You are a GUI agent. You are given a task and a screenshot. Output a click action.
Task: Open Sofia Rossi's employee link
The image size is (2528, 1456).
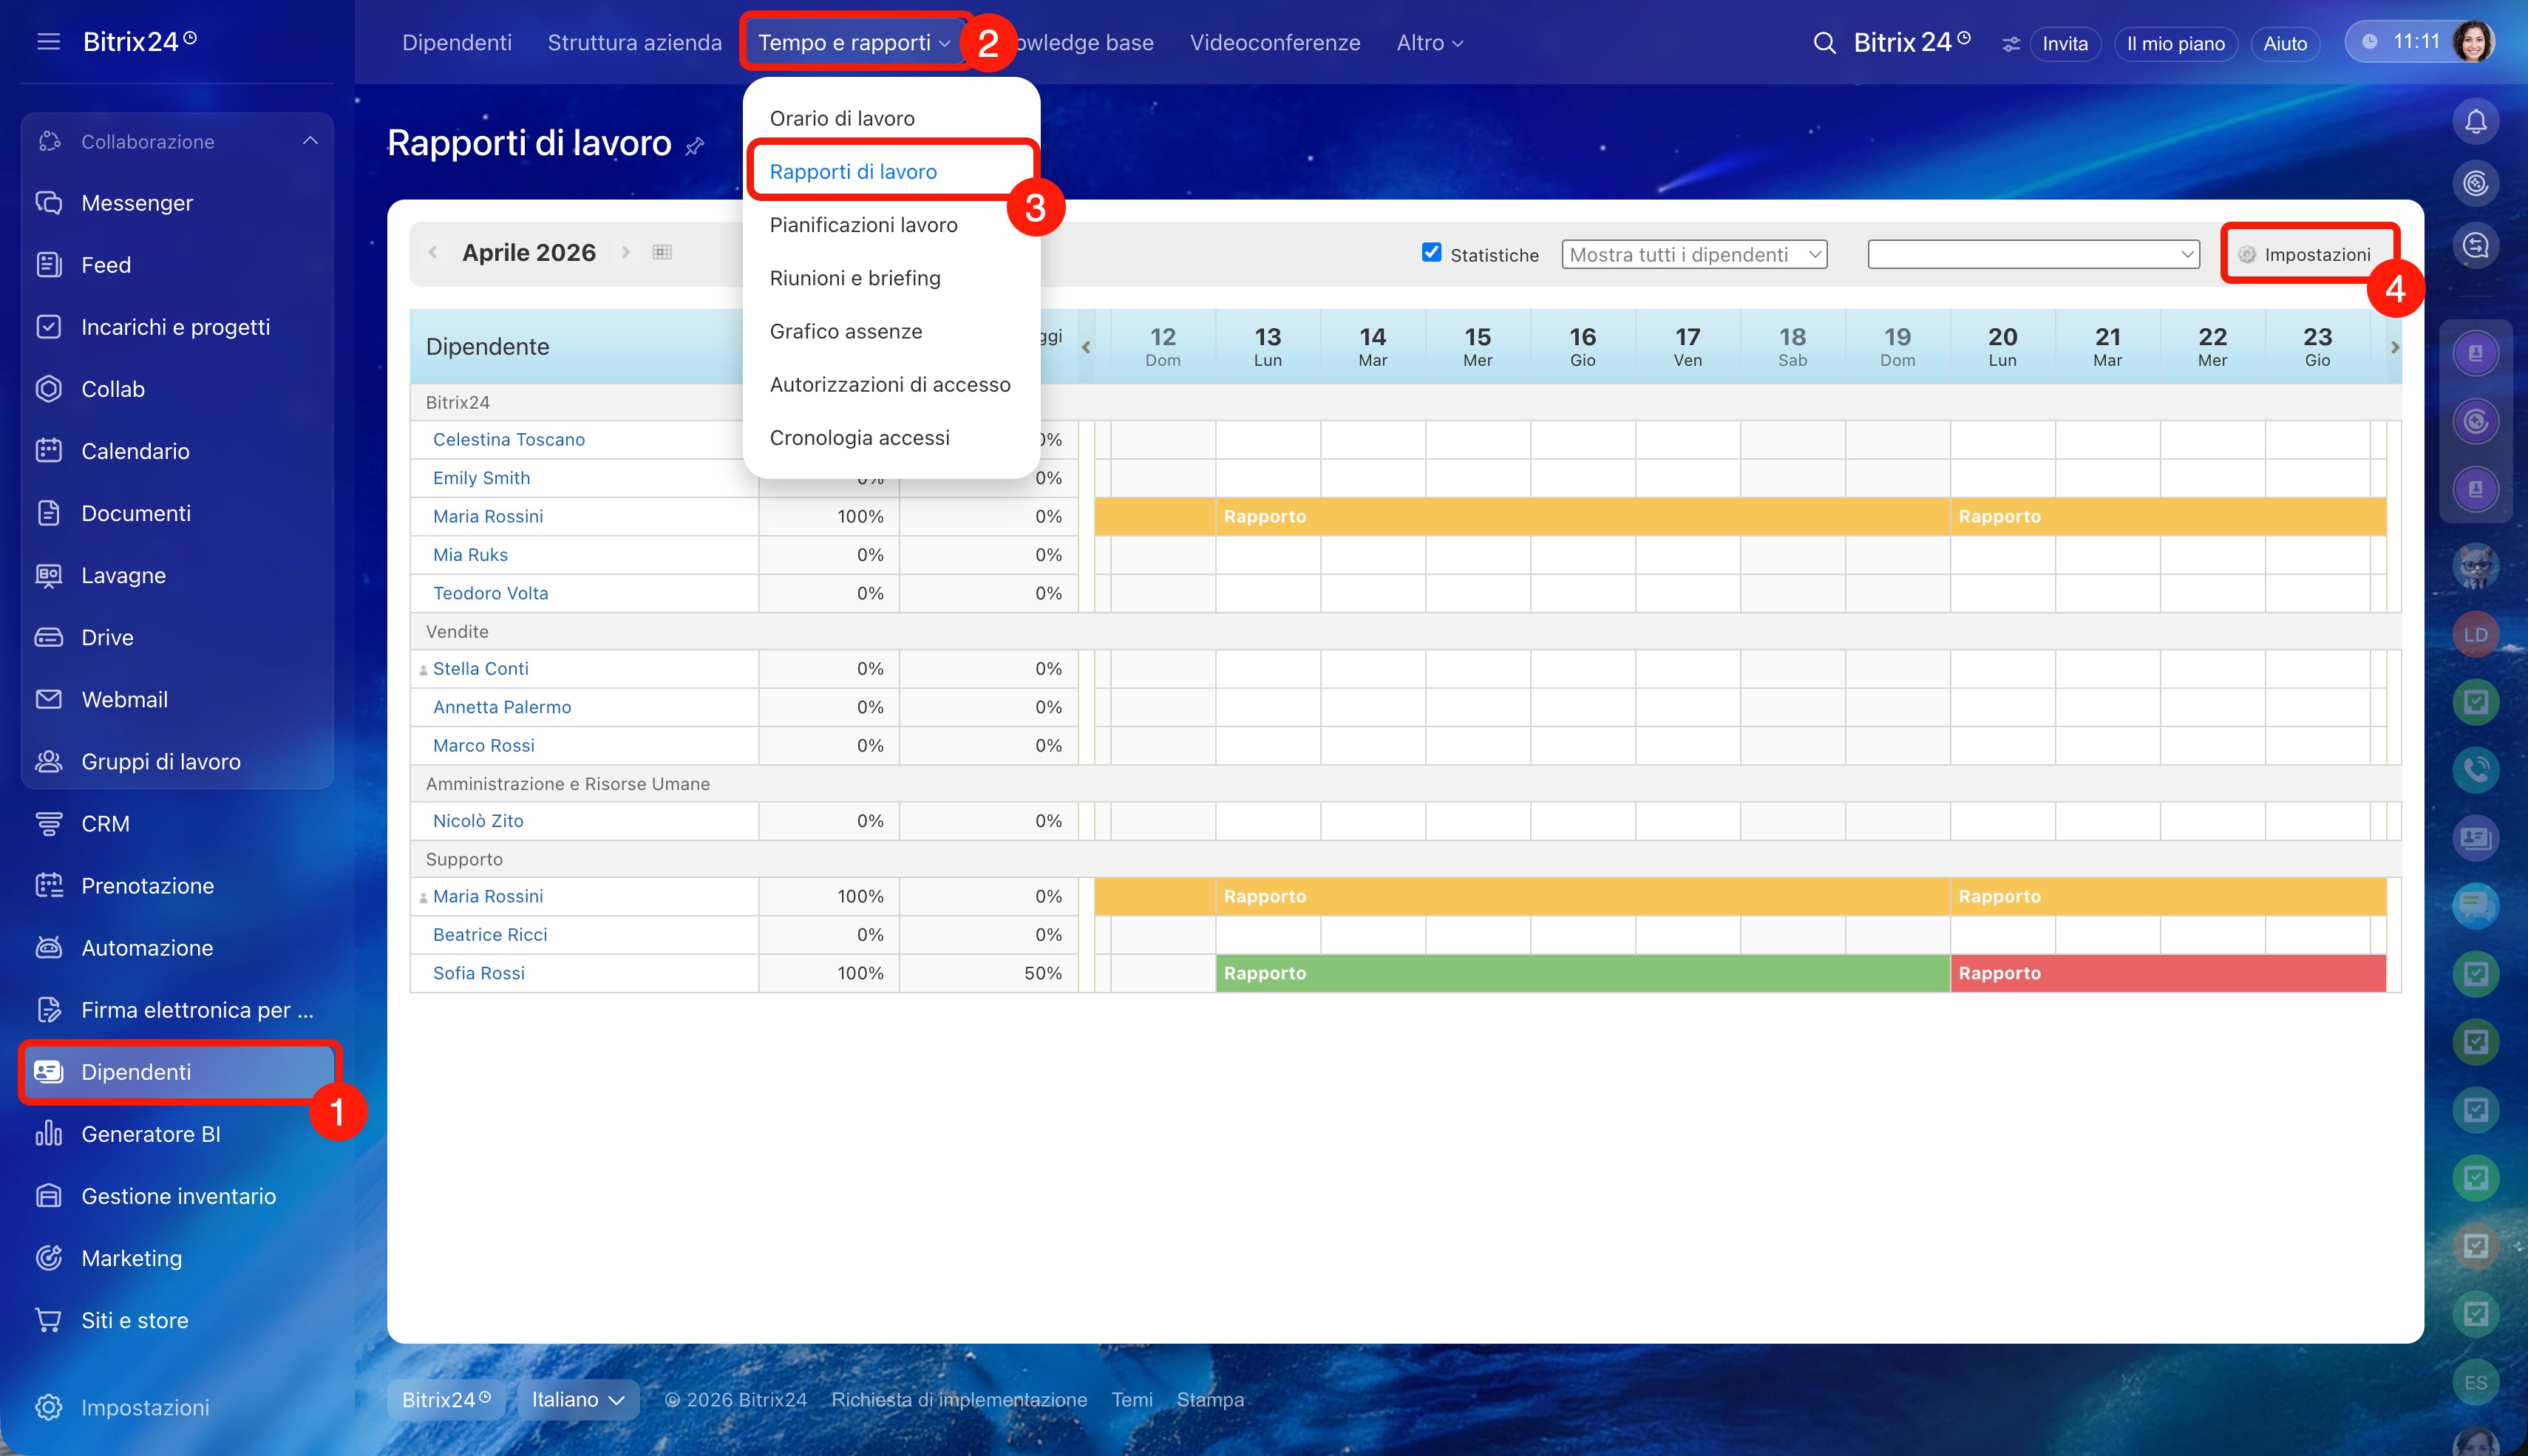478,973
